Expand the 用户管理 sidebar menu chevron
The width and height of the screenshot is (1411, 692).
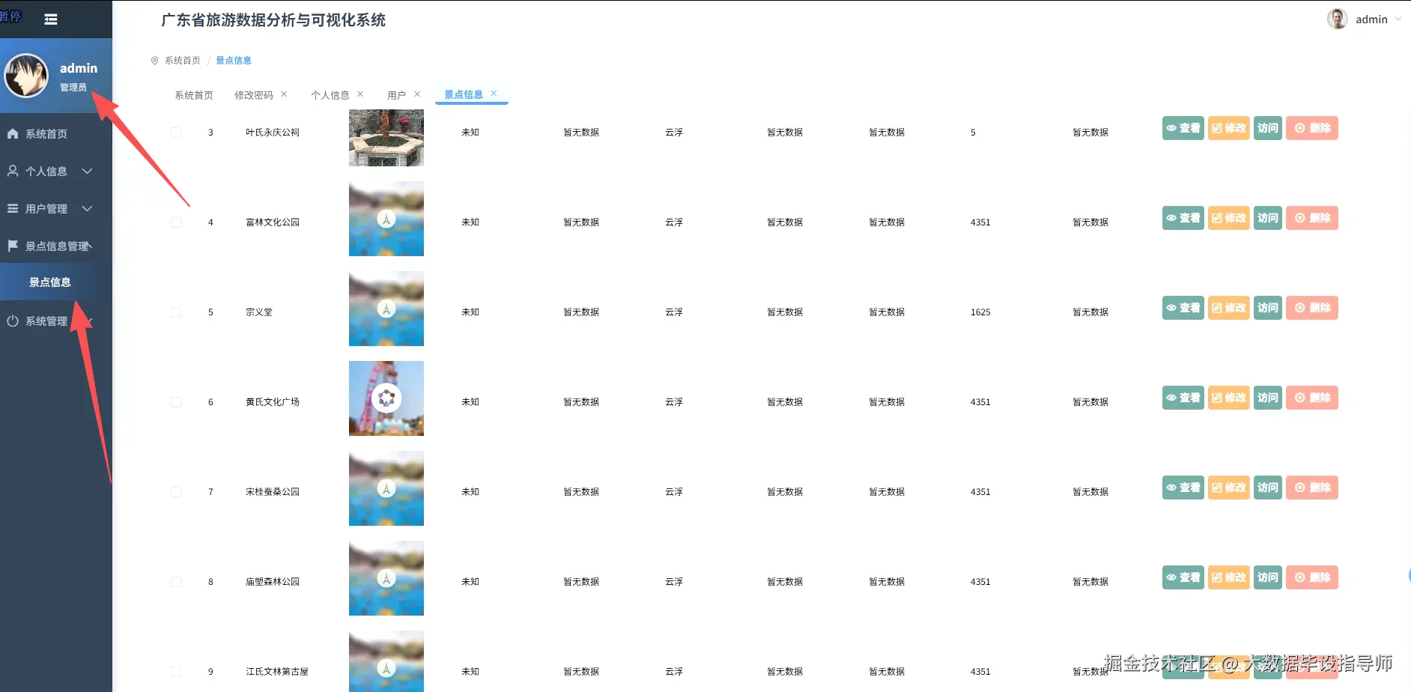(x=87, y=208)
